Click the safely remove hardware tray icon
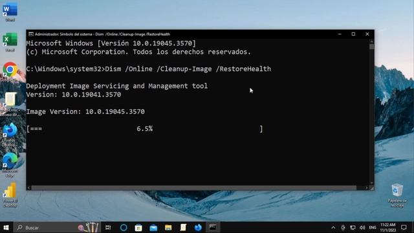Screen dimensions: 414x233 pyautogui.click(x=343, y=227)
